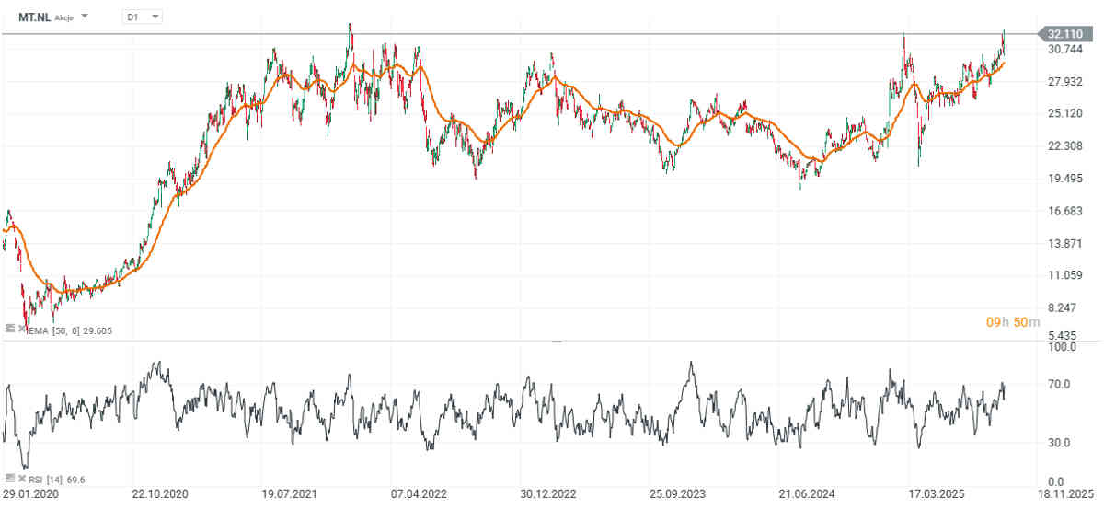Click the MT.NL ticker name
This screenshot has height=510, width=1104.
click(x=33, y=17)
